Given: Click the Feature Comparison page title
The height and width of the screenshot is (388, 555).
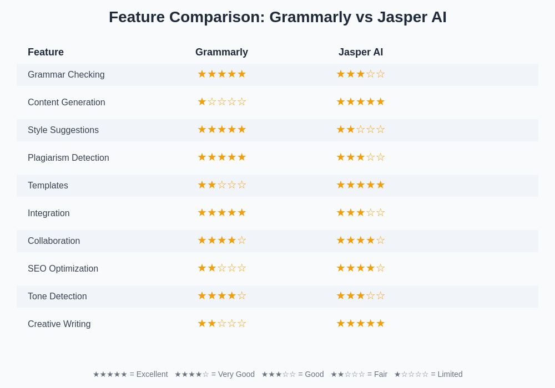Looking at the screenshot, I should (x=277, y=17).
